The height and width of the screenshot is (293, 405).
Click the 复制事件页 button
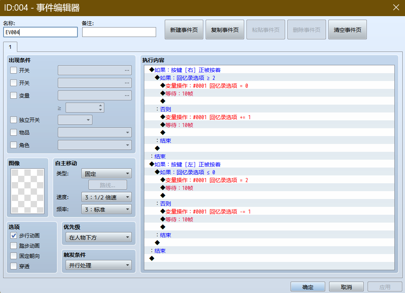coord(225,30)
